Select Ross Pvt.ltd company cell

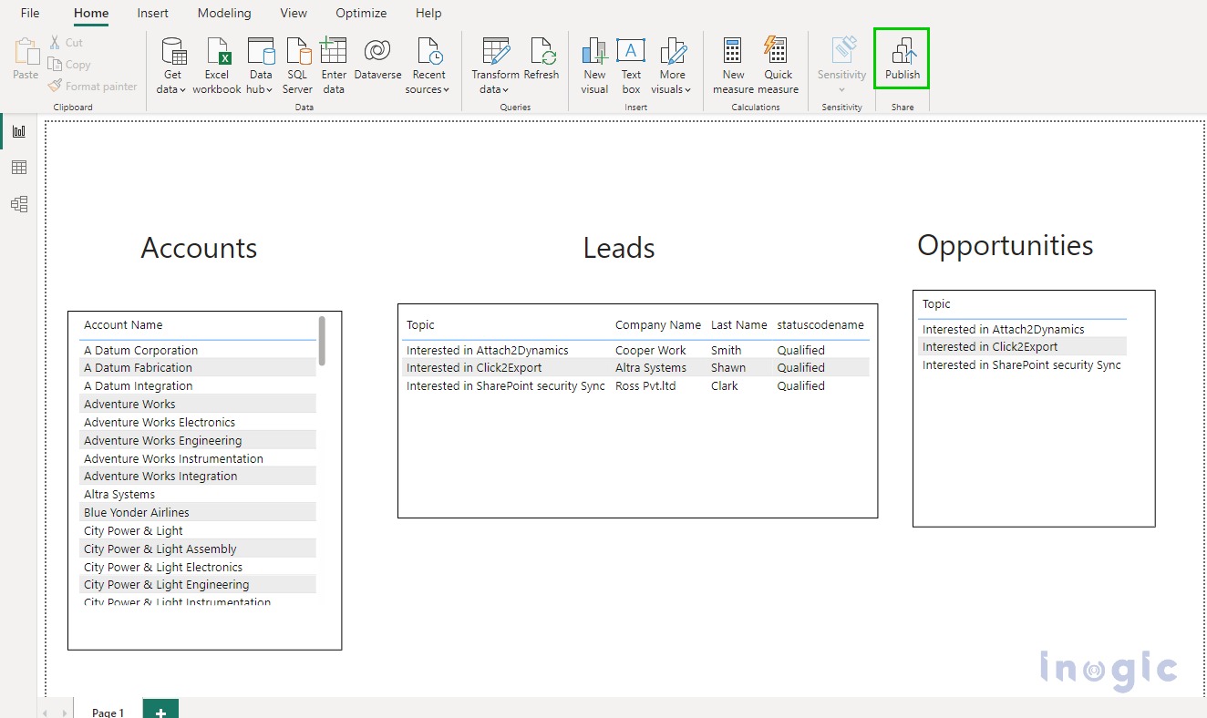645,385
